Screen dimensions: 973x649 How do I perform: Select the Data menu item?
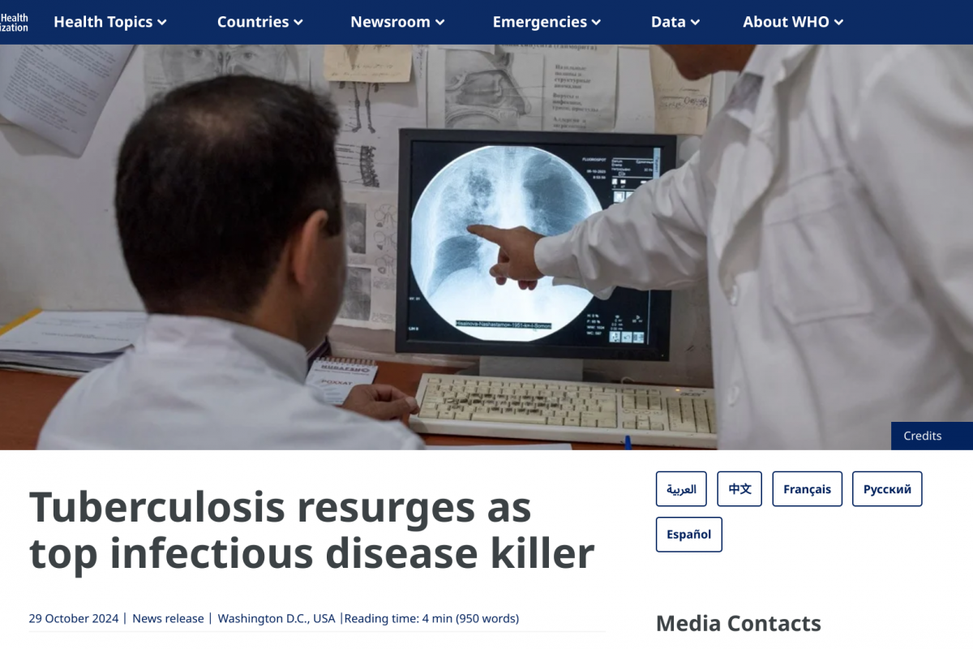(x=675, y=22)
